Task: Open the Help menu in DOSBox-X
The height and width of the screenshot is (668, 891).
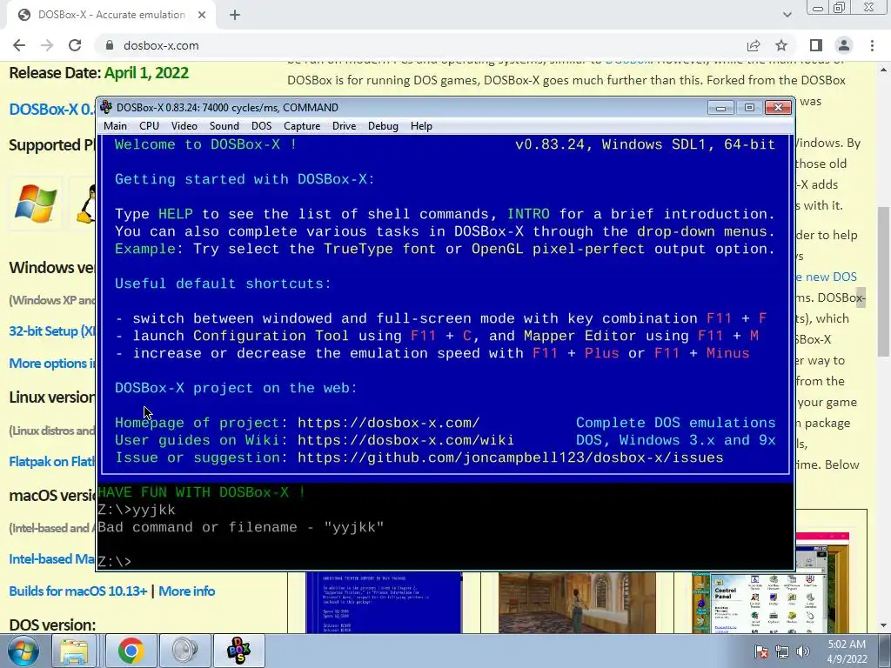Action: 421,126
